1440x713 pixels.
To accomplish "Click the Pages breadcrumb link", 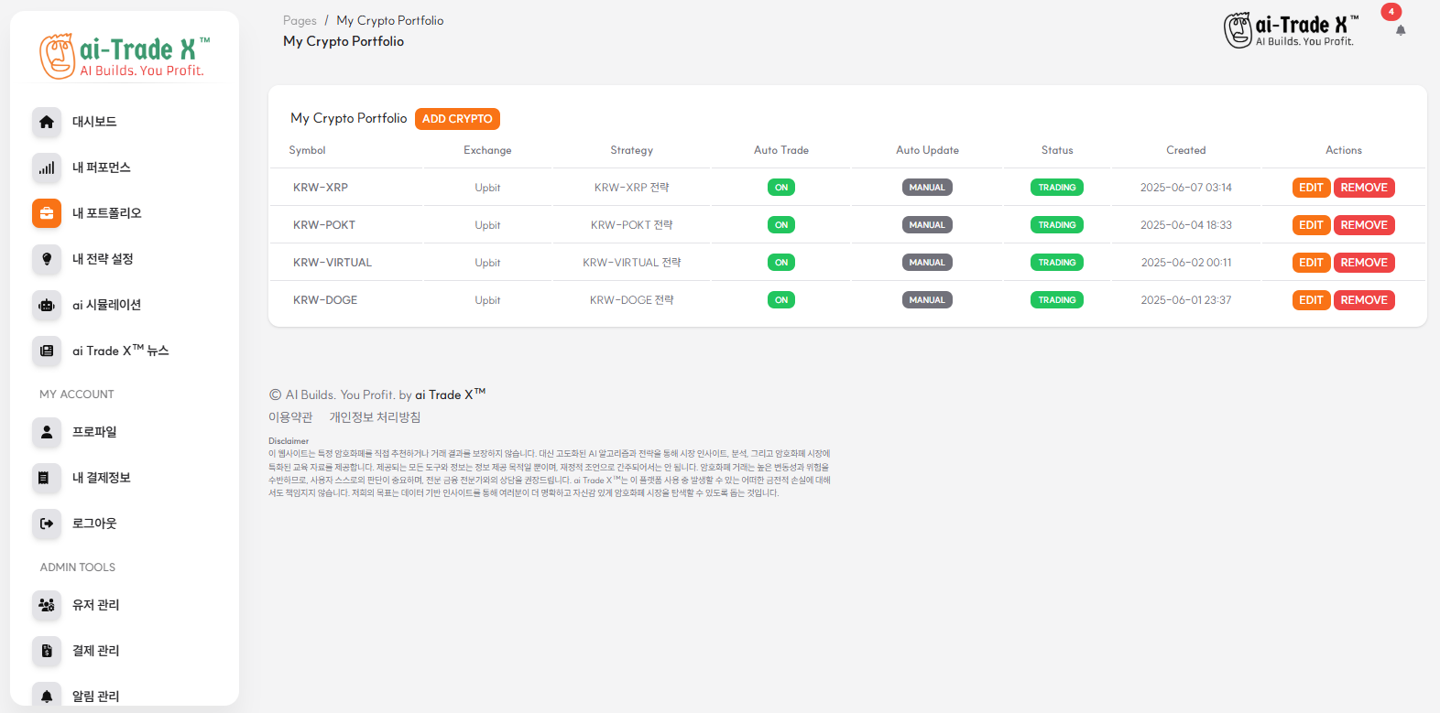I will point(300,21).
